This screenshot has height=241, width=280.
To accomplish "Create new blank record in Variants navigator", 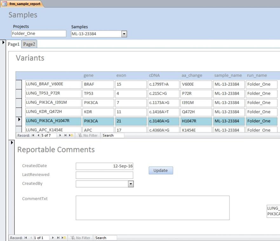I will click(71, 135).
